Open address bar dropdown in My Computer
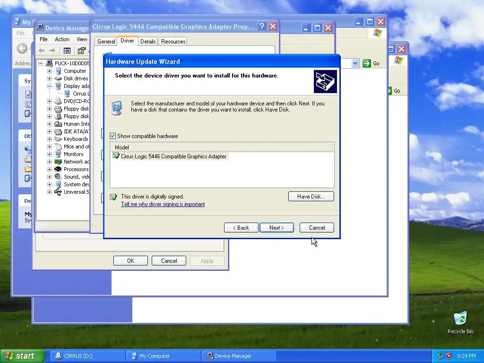This screenshot has width=484, height=363. point(355,64)
